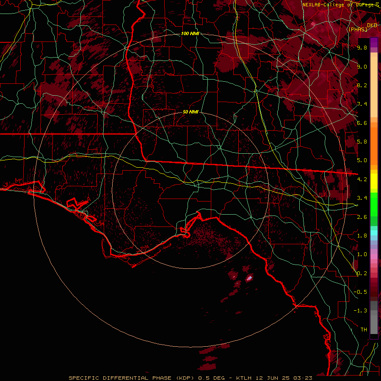
Task: Click the TH threshold label on scale
Action: [x=364, y=330]
